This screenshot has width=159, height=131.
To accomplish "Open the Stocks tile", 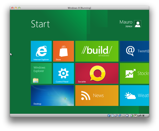I will (x=134, y=73).
